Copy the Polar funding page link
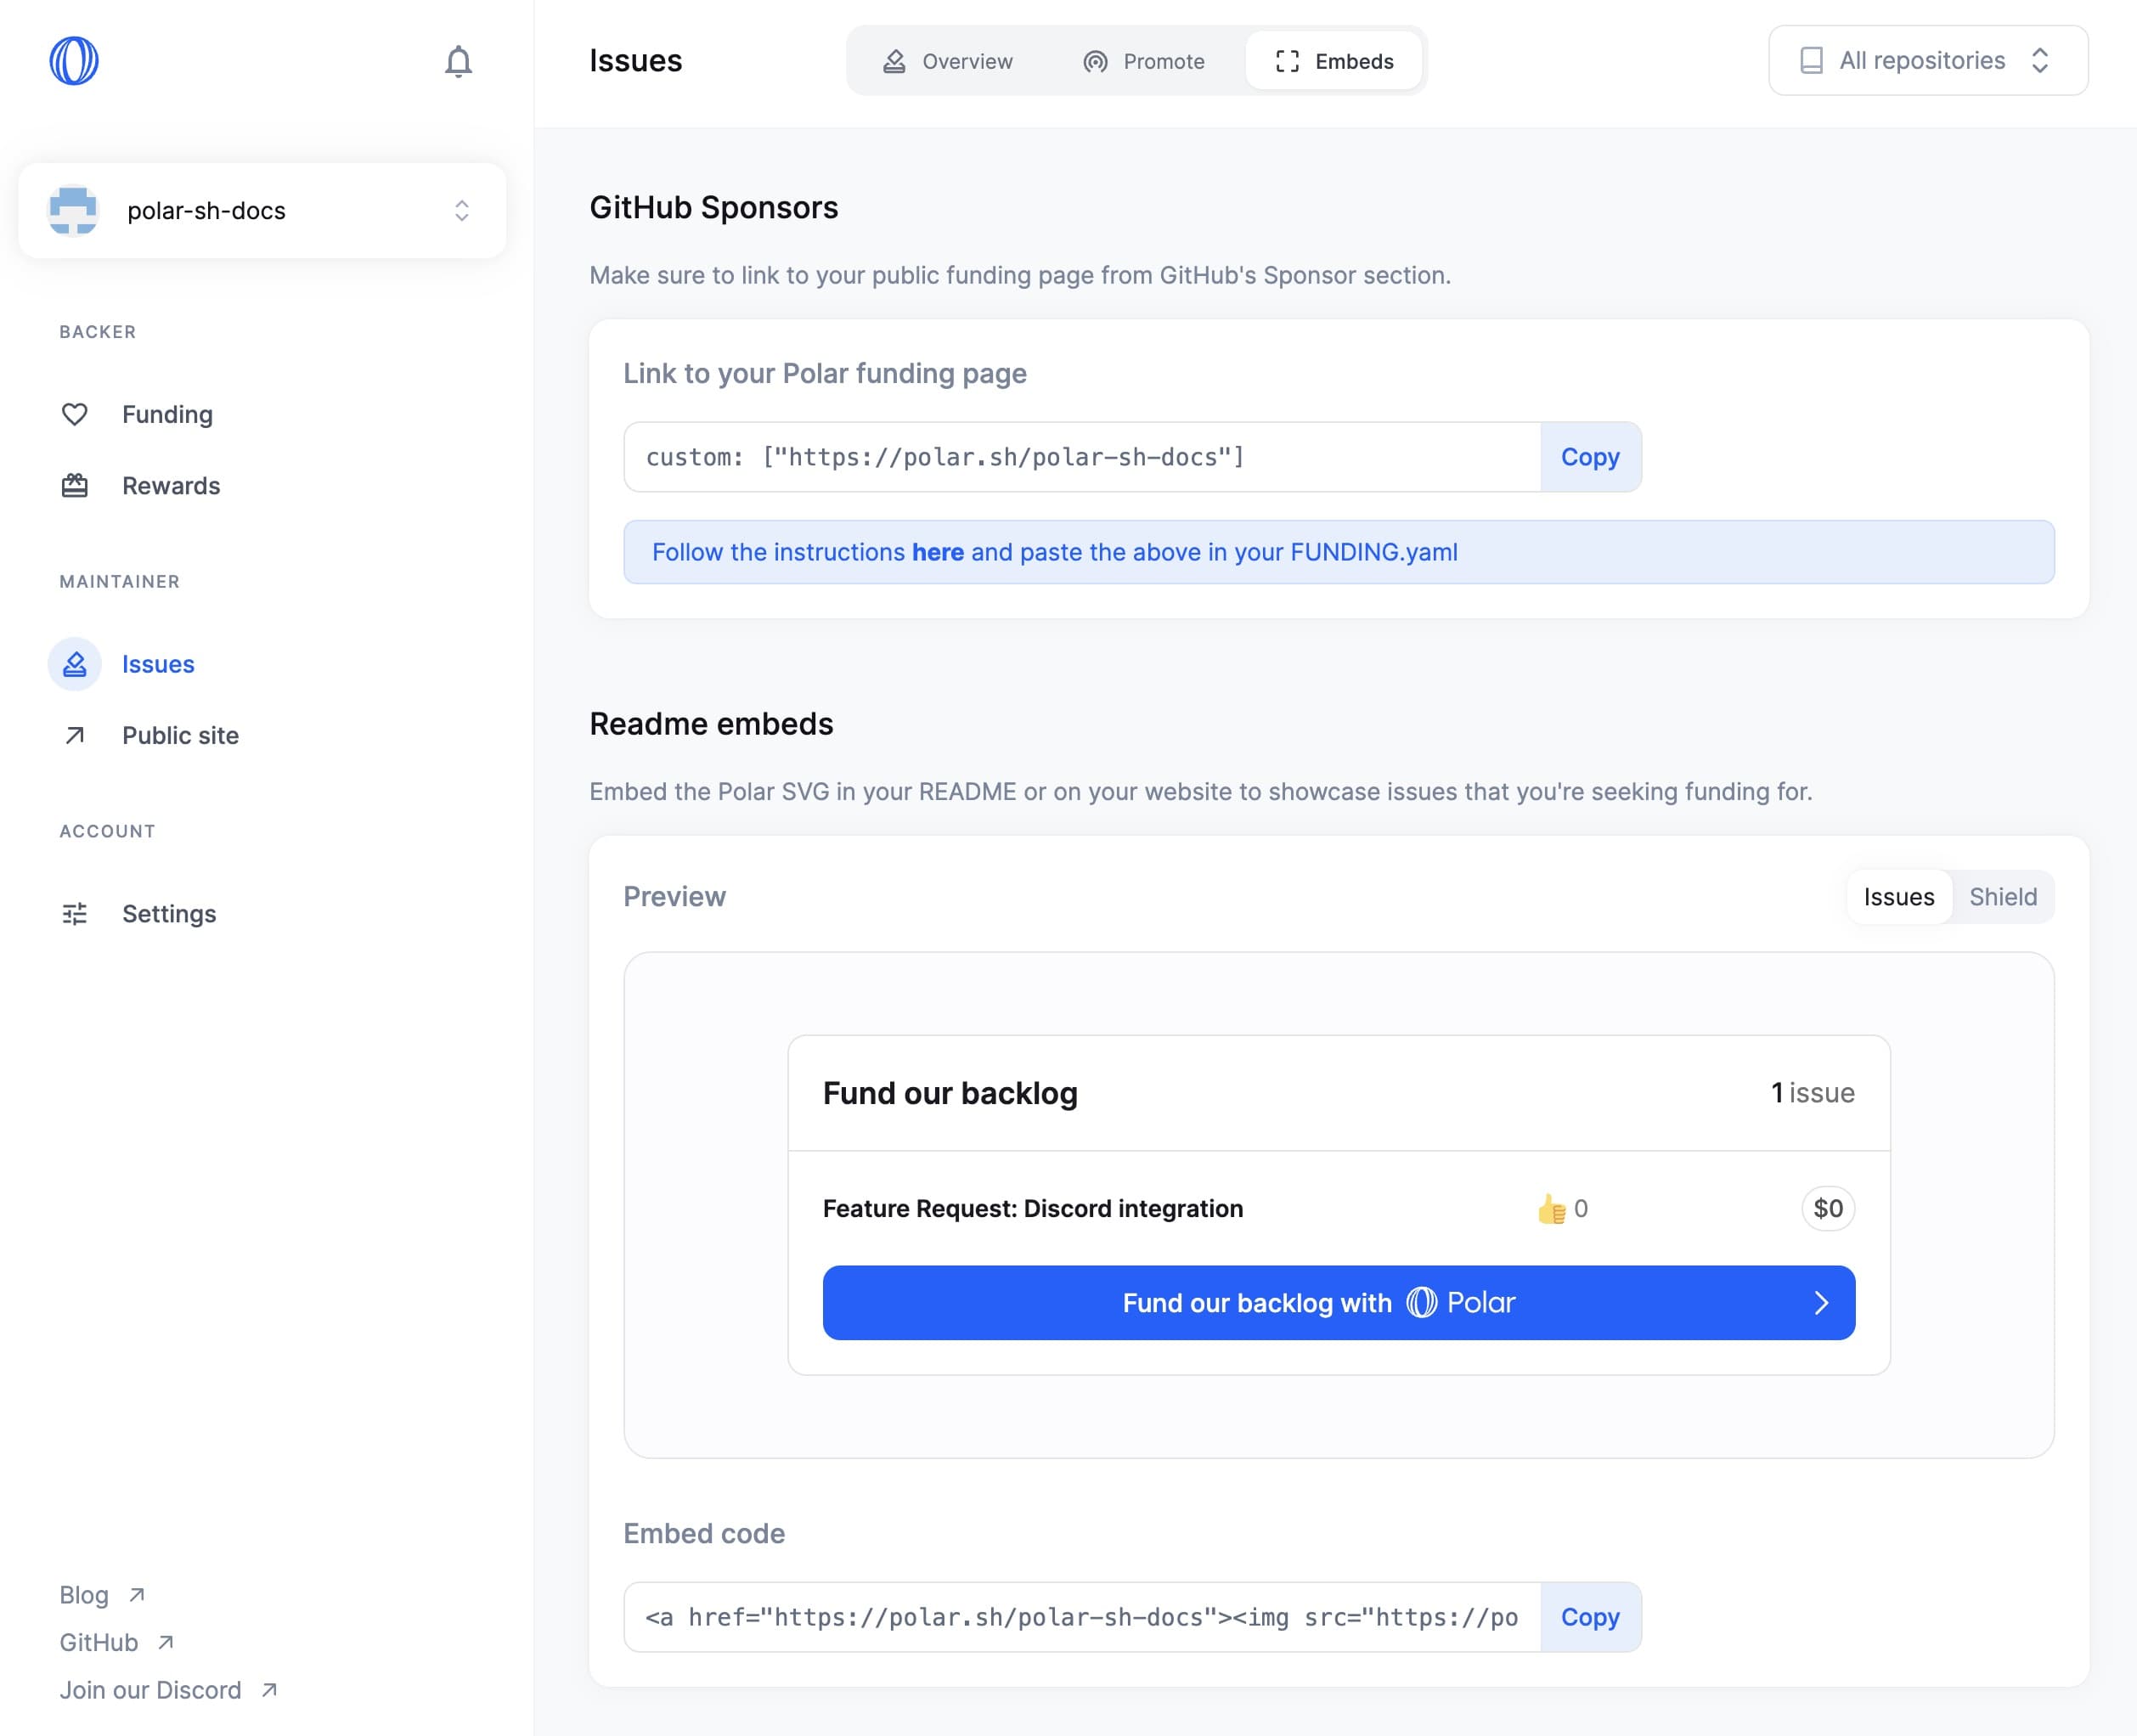 1590,457
